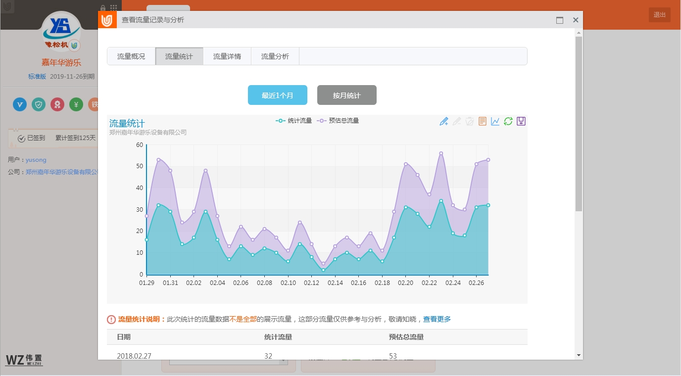The image size is (681, 376).
Task: Open the 流量详情 tab
Action: [227, 56]
